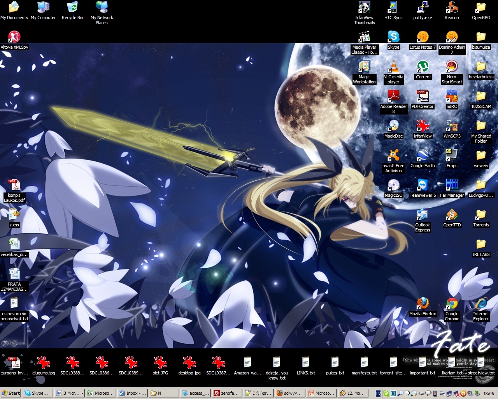Open avast! Free Antivirus shortcut
The image size is (498, 399).
tap(393, 161)
